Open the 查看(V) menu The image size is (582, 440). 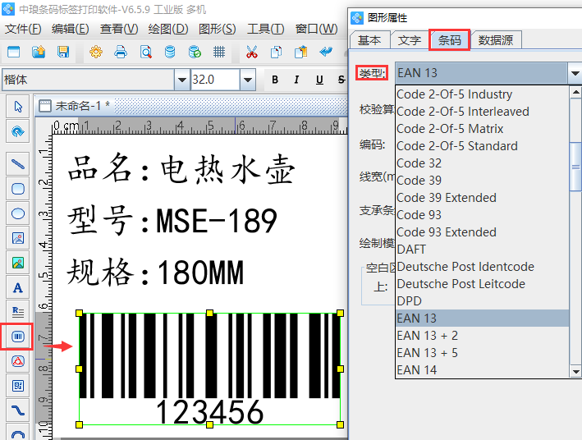click(x=119, y=29)
